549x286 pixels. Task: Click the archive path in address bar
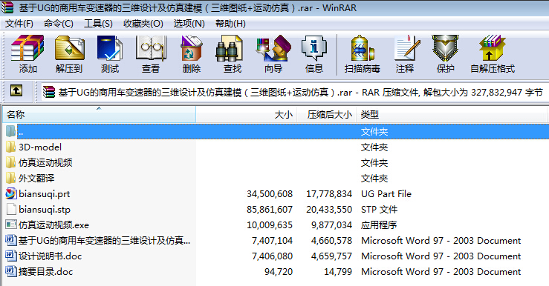pyautogui.click(x=300, y=92)
